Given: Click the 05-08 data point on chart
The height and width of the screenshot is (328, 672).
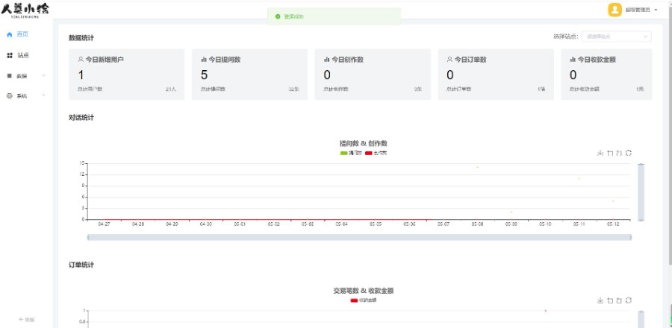Looking at the screenshot, I should (477, 167).
